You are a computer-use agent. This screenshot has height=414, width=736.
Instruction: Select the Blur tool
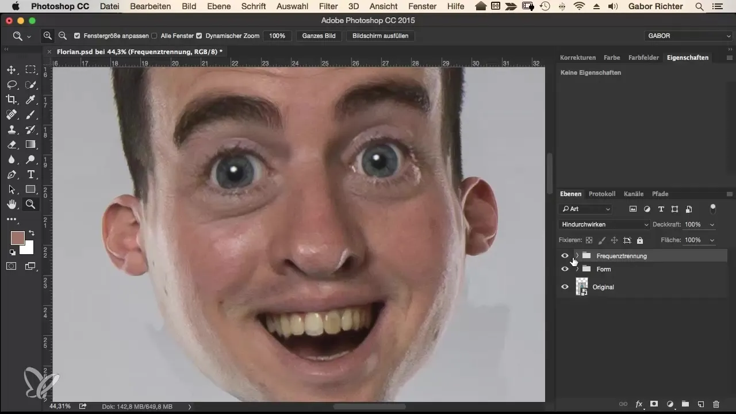tap(11, 160)
